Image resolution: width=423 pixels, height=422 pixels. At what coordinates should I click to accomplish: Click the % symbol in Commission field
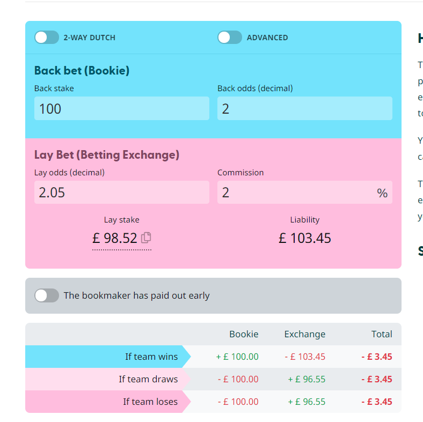[382, 193]
